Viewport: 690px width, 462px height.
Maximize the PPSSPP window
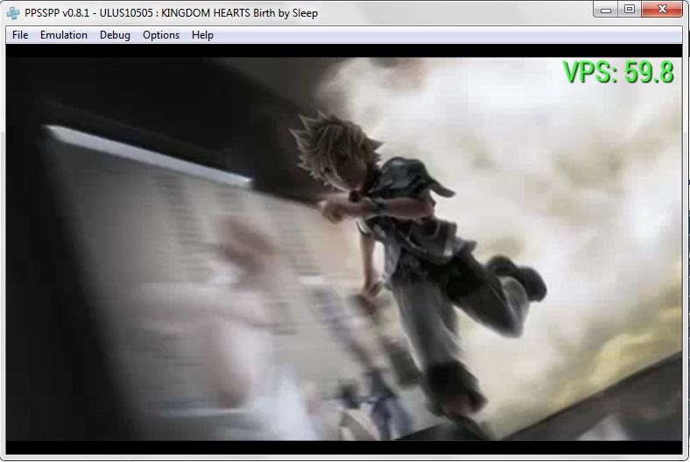click(x=630, y=10)
